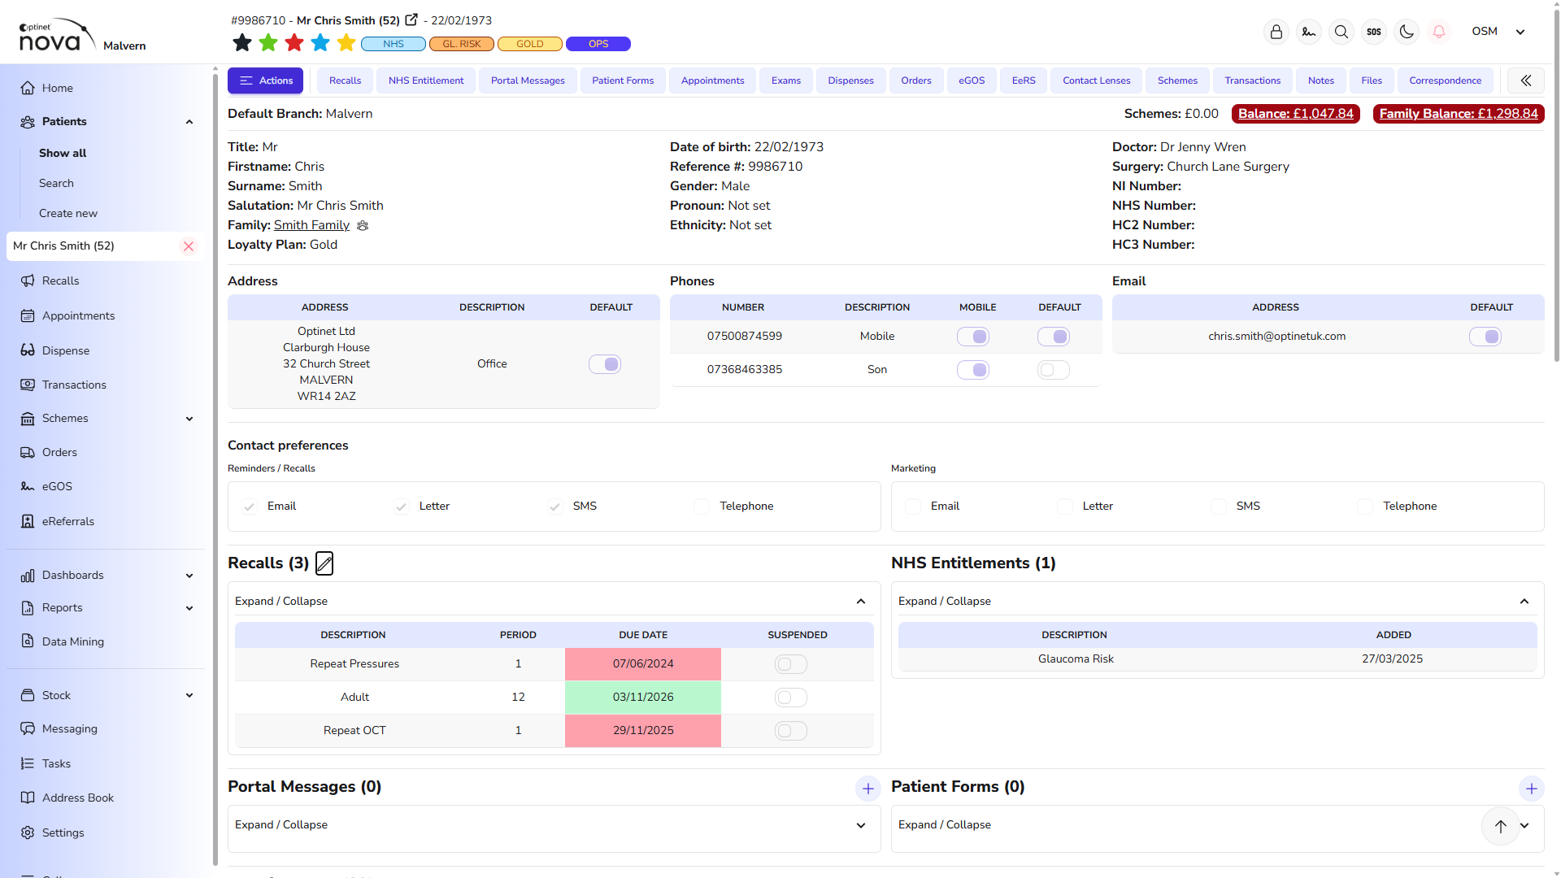Check the Marketing Email checkbox
The image size is (1561, 878).
pyautogui.click(x=913, y=506)
